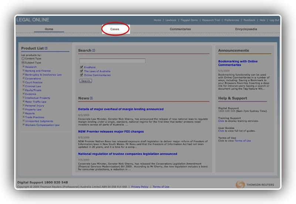296x204 pixels.
Task: Open Feedback in the header
Action: pos(249,20)
